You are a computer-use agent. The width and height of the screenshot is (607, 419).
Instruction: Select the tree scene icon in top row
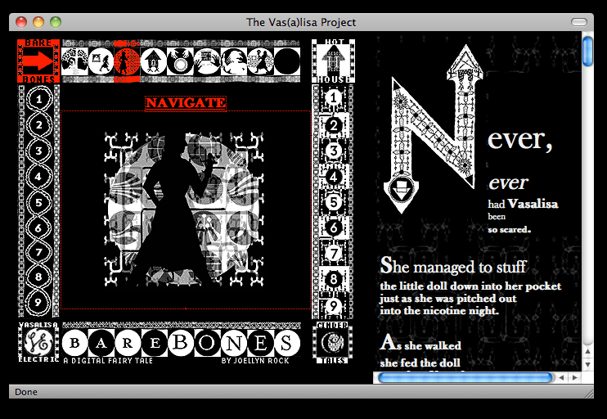(x=75, y=61)
